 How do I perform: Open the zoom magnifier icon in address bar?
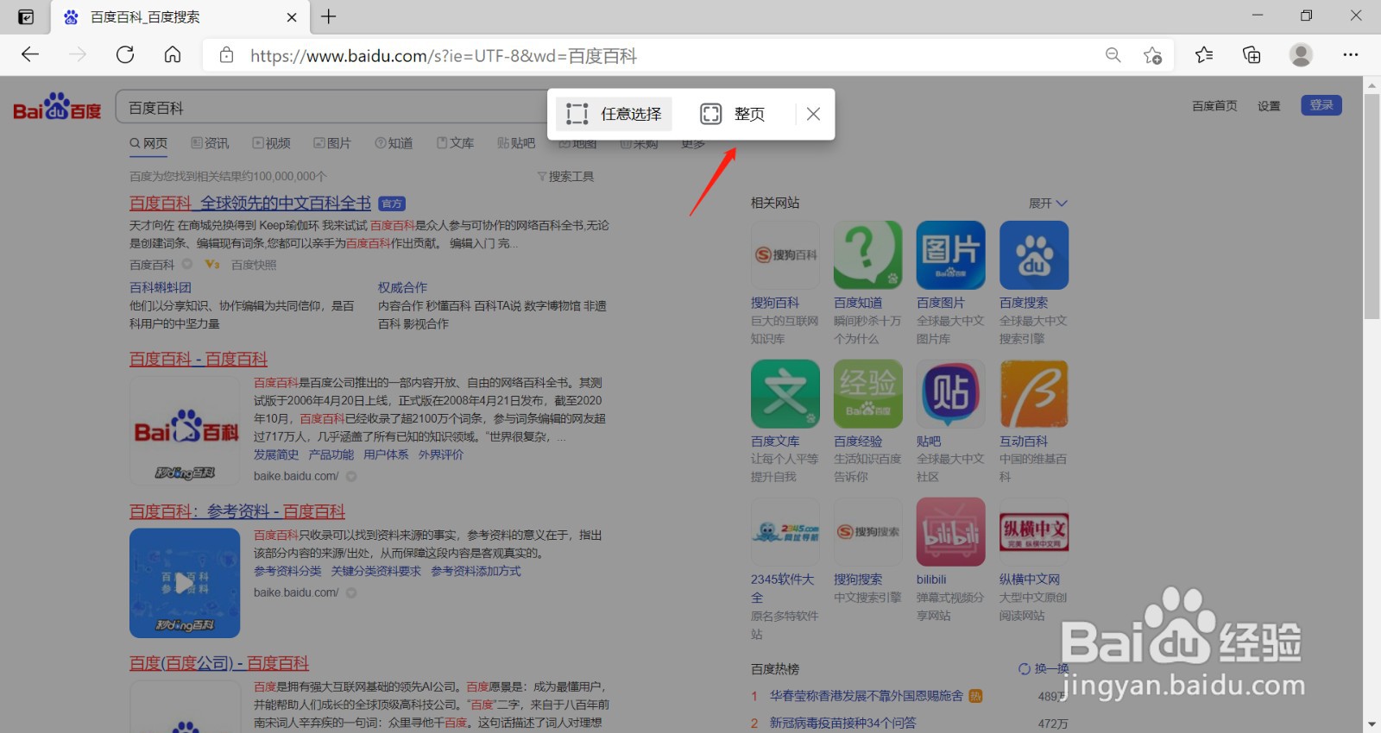point(1113,55)
